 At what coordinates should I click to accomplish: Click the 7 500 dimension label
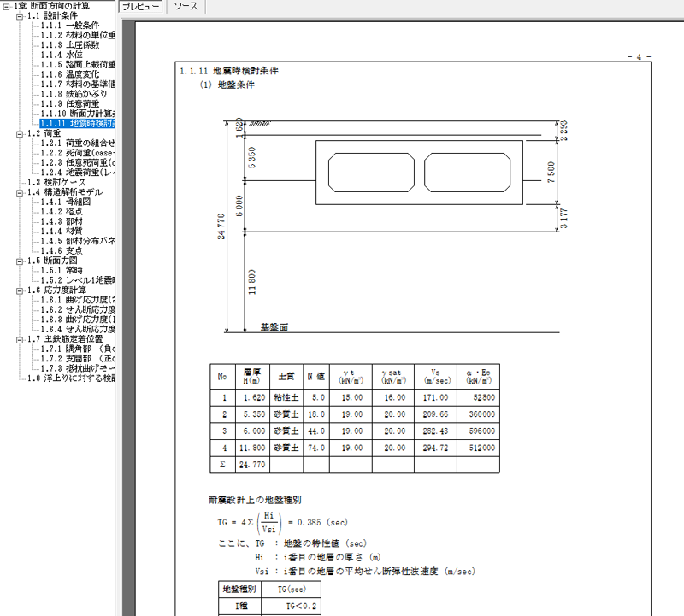[551, 173]
